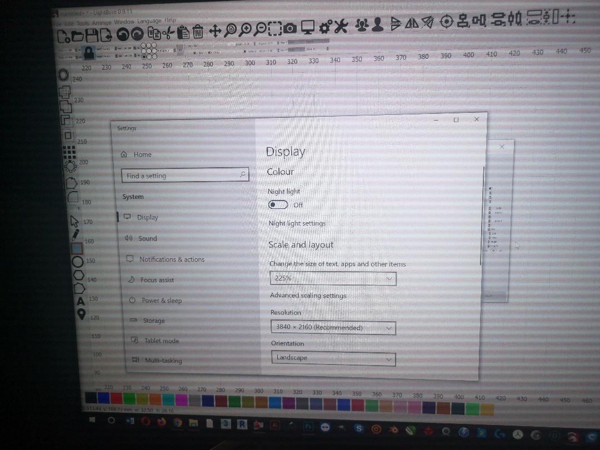Open the camera capture icon
The image size is (600, 450).
(x=290, y=28)
